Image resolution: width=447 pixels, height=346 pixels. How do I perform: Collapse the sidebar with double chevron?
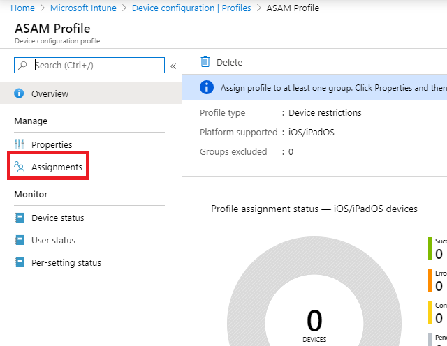tap(173, 66)
